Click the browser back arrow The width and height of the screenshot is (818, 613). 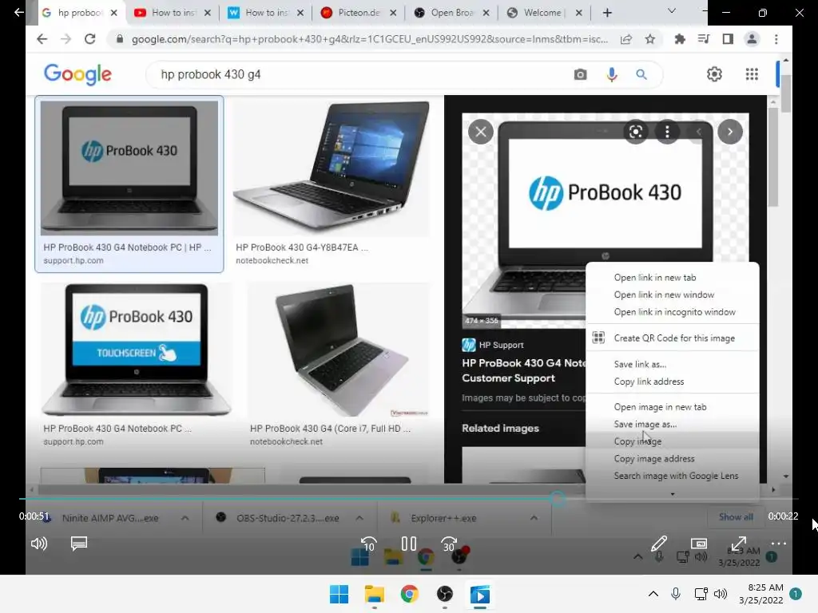42,39
